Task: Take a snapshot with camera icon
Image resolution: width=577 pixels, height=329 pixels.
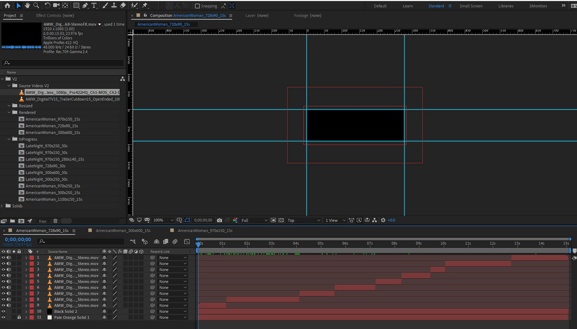Action: 220,220
